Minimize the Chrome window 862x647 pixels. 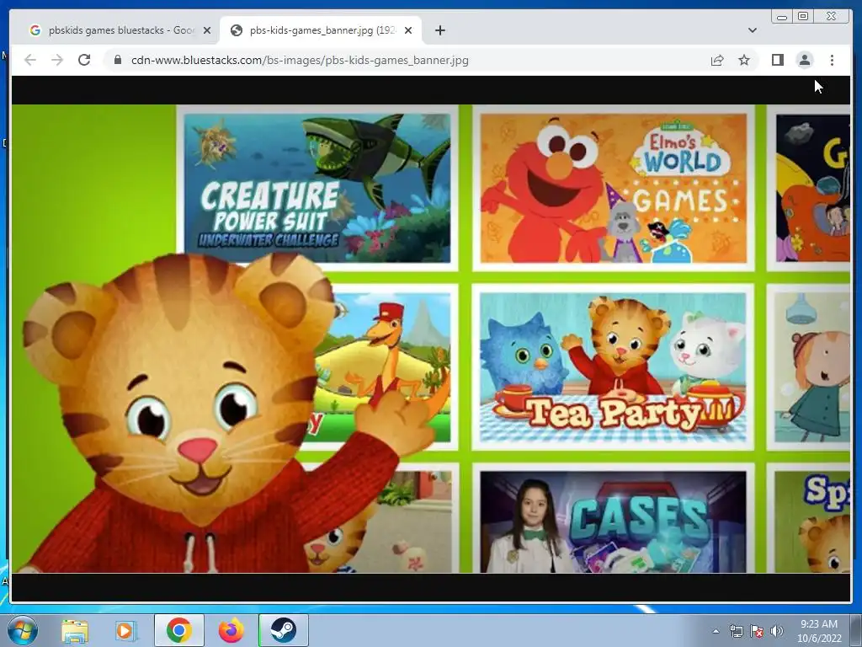click(781, 17)
